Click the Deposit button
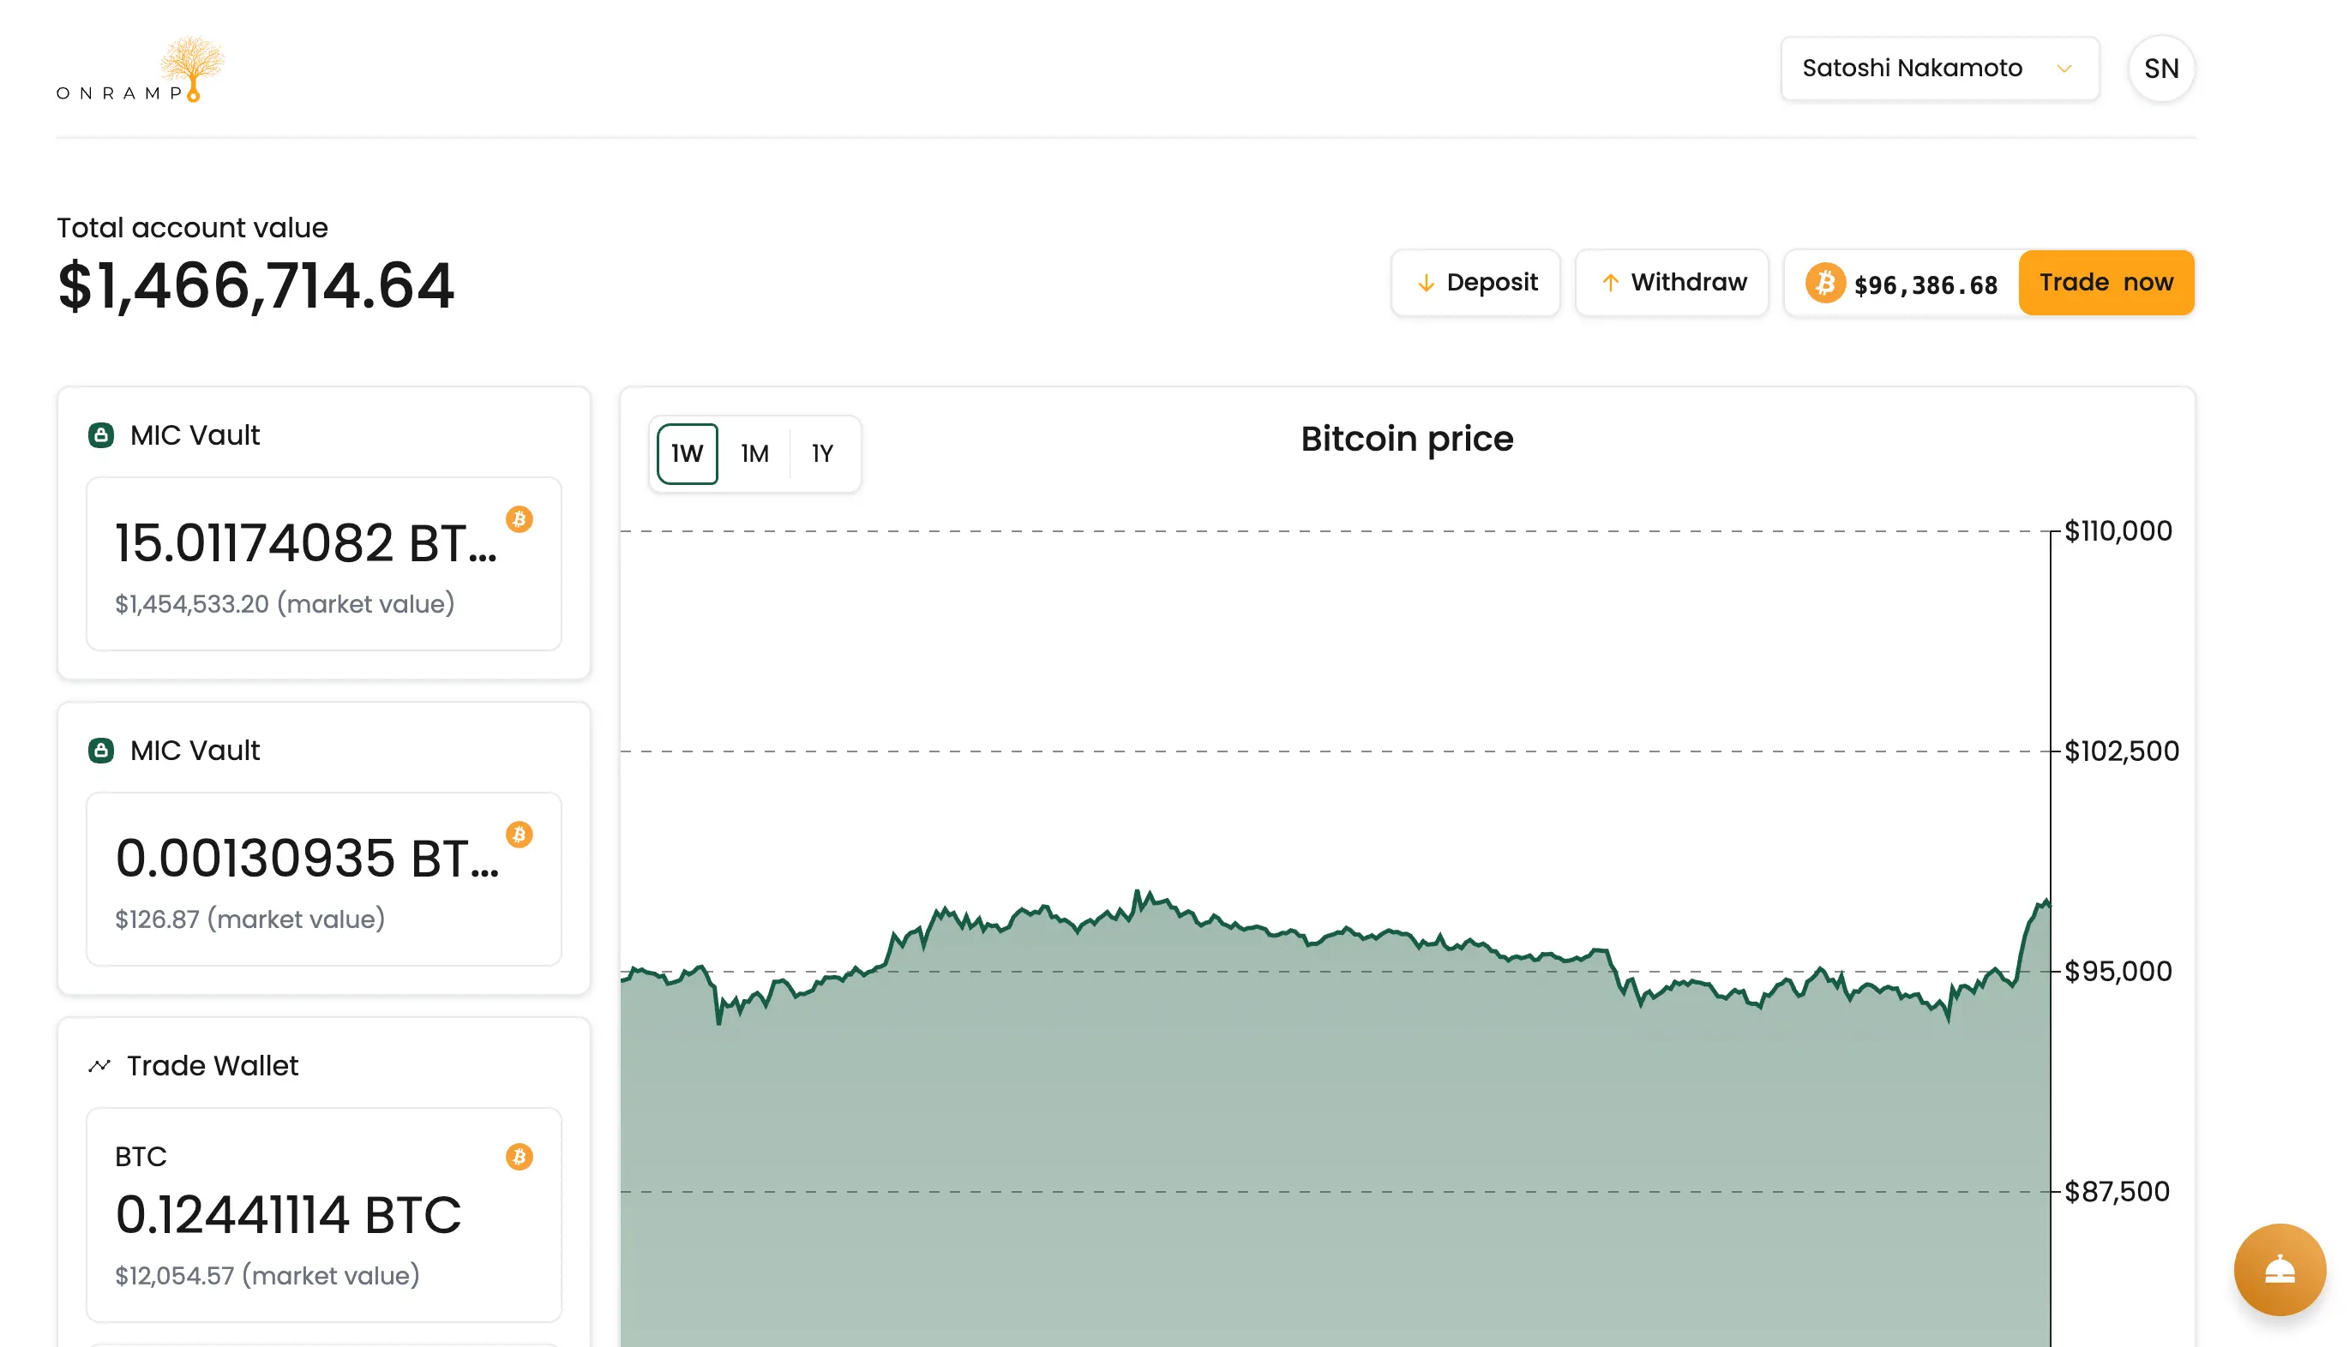 (x=1475, y=282)
